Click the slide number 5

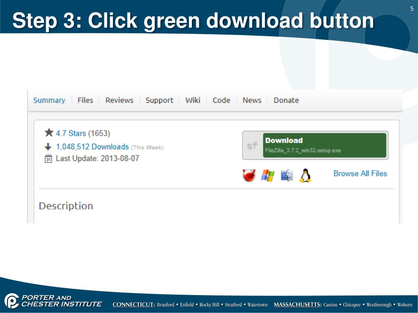click(x=412, y=9)
